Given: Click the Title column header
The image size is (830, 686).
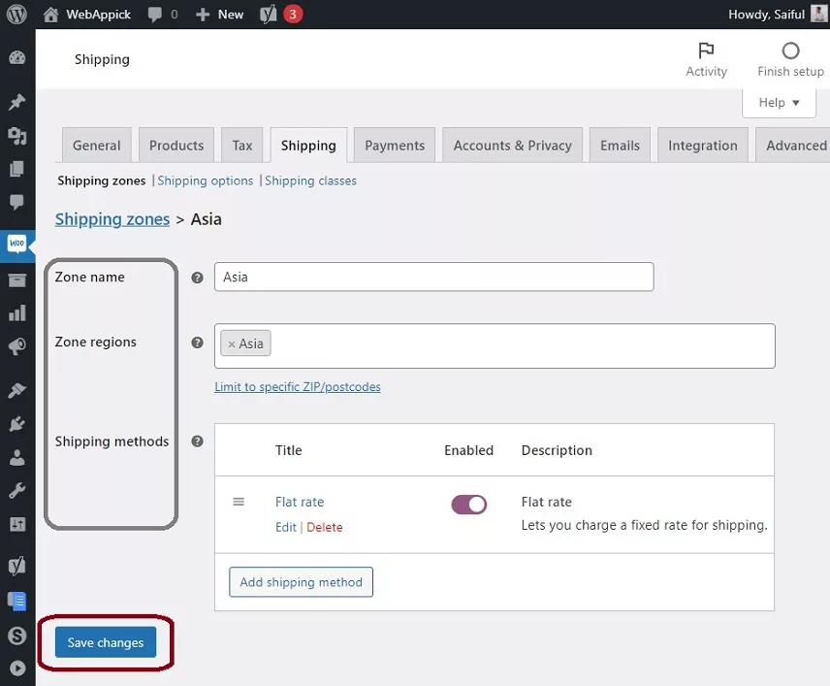Looking at the screenshot, I should click(x=289, y=450).
